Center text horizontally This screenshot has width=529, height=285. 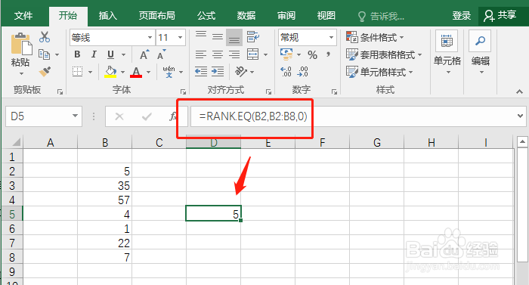pyautogui.click(x=218, y=54)
